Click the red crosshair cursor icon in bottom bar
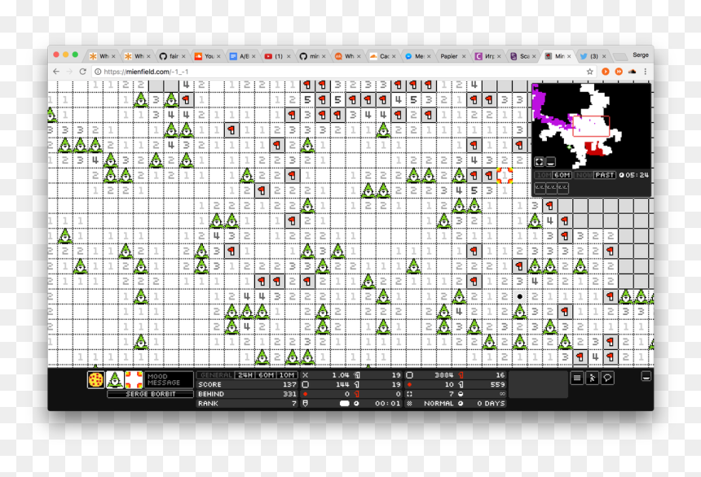The width and height of the screenshot is (701, 477). click(134, 379)
